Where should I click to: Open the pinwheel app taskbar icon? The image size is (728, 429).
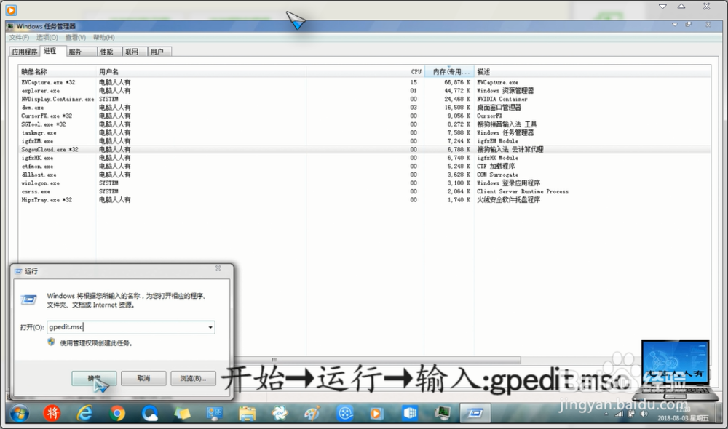click(280, 413)
